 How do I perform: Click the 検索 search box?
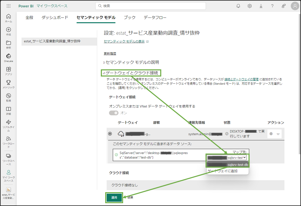[150, 6]
